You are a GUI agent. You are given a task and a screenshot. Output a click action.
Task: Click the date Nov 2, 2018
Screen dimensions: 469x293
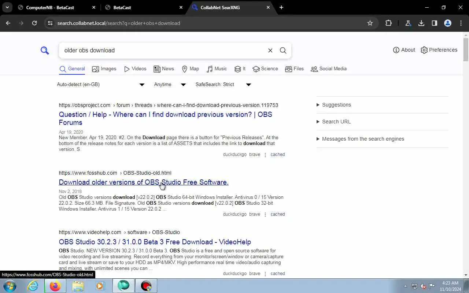point(70,192)
